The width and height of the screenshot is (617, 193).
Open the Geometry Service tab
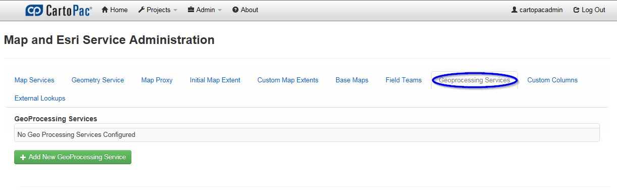coord(98,80)
